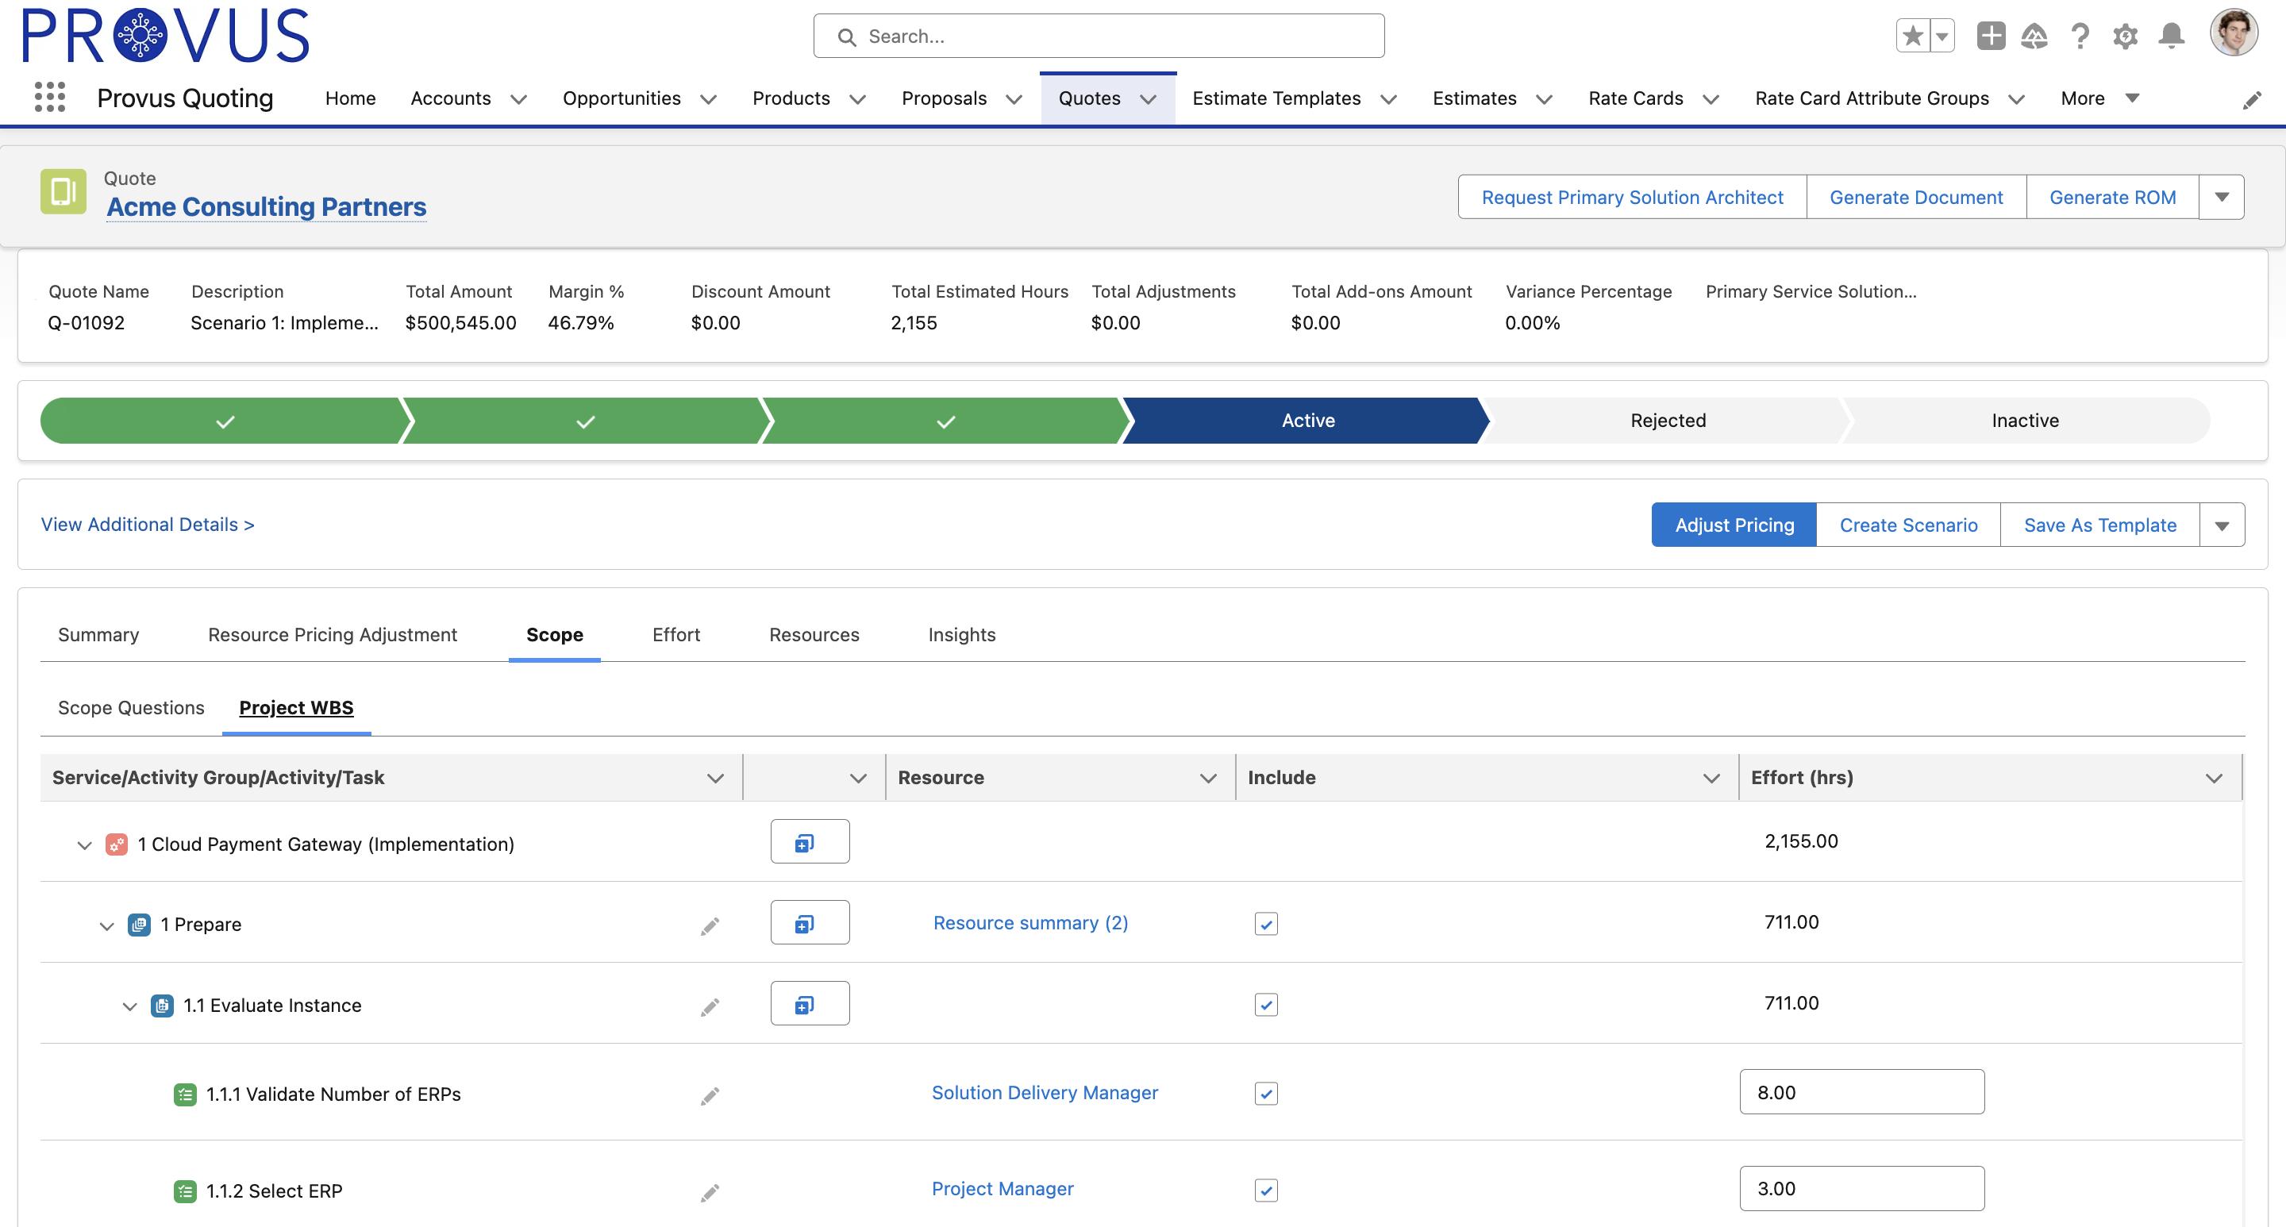Image resolution: width=2286 pixels, height=1227 pixels.
Task: Open the Help question mark icon
Action: coord(2080,37)
